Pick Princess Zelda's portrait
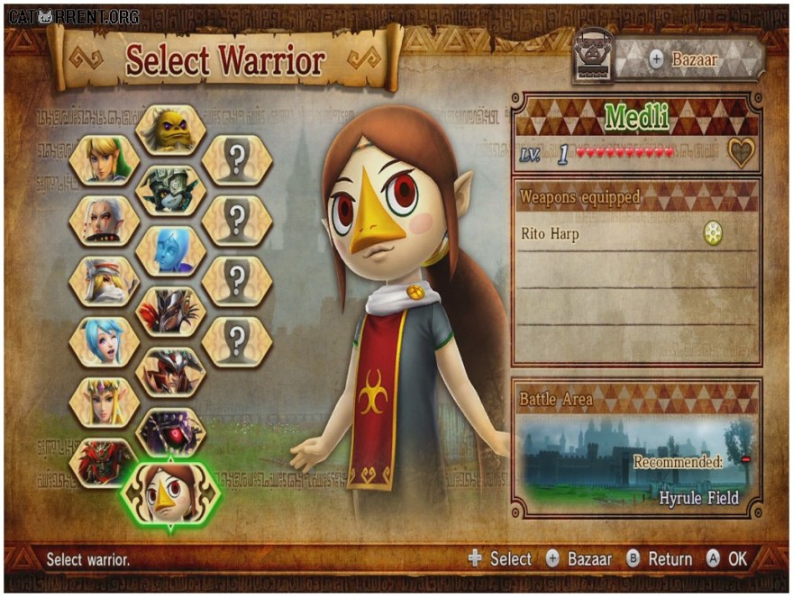The height and width of the screenshot is (597, 793). point(105,403)
